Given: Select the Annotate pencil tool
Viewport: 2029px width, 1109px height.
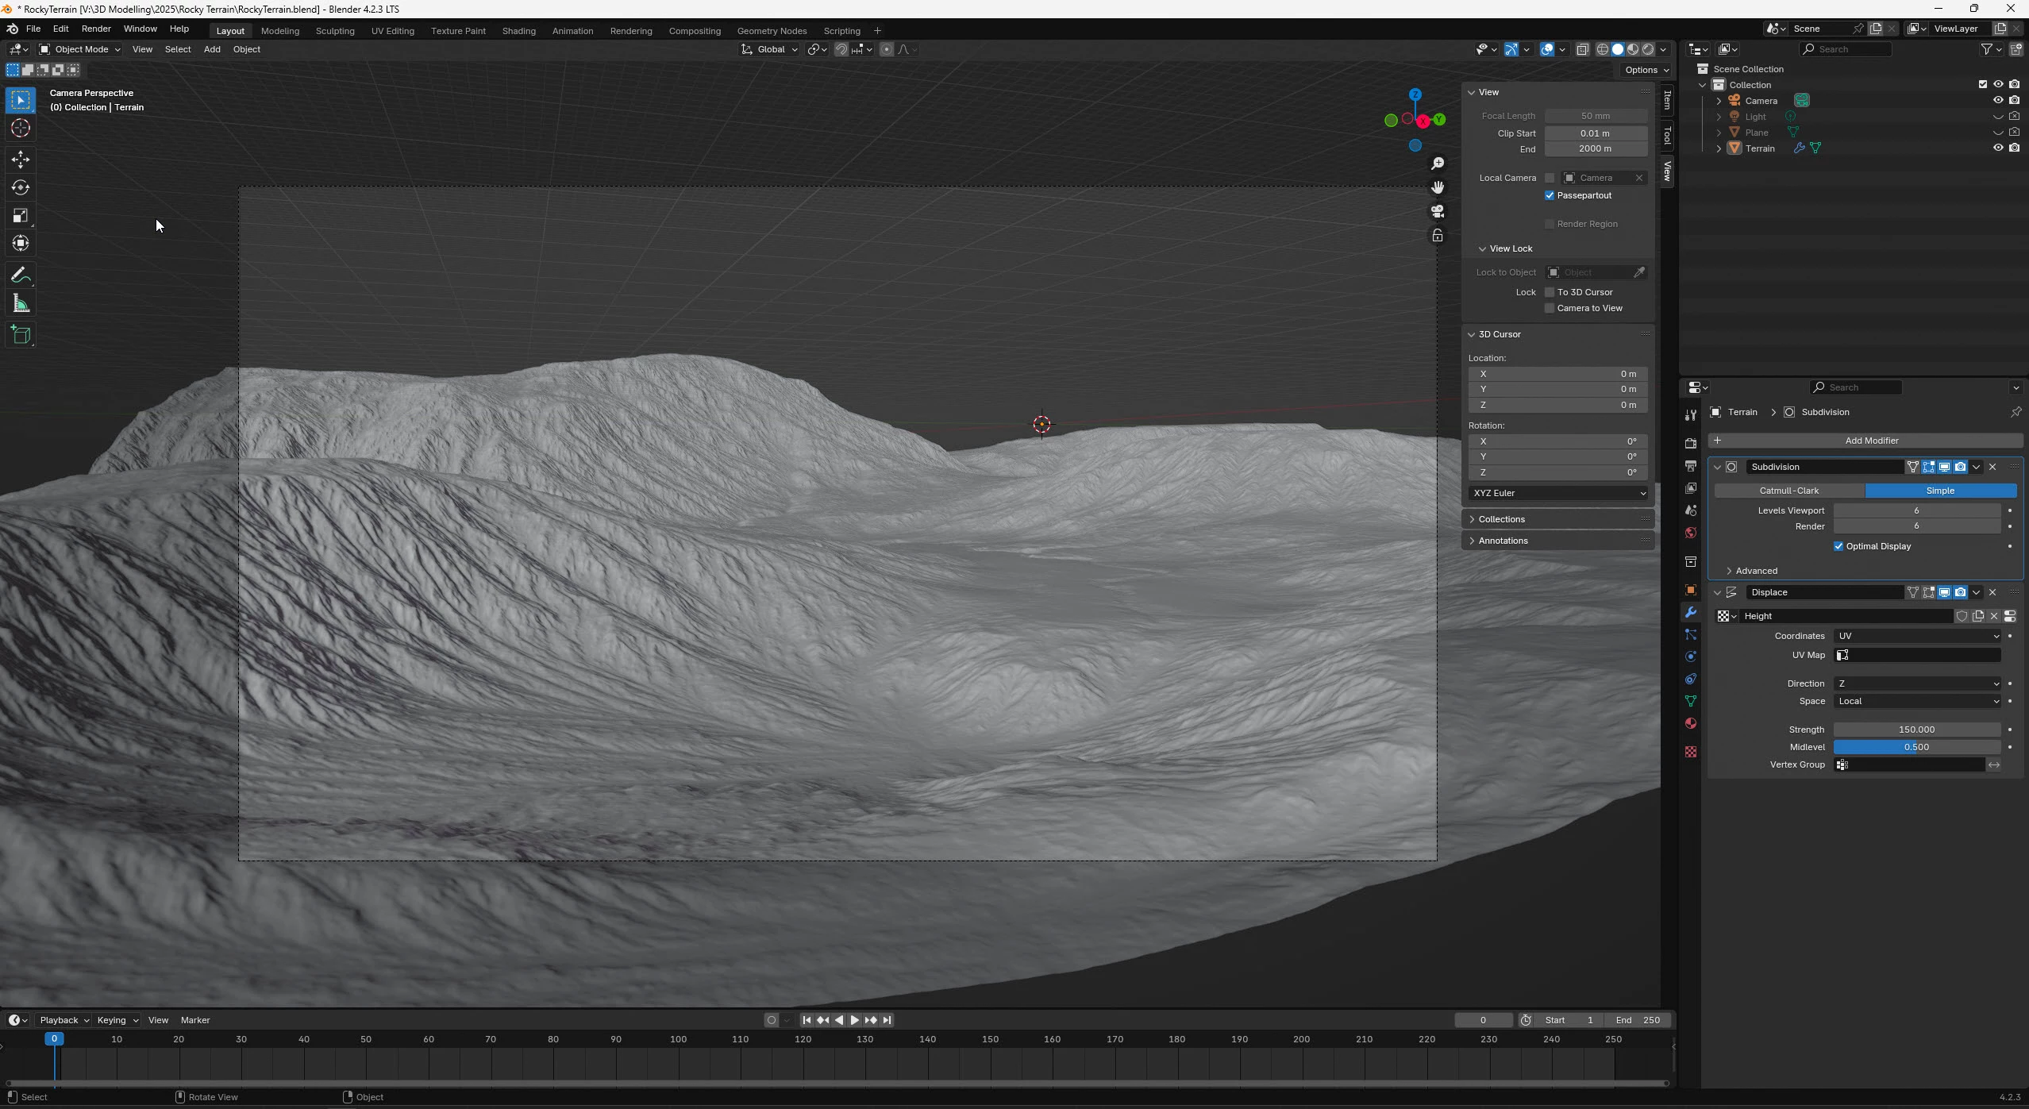Looking at the screenshot, I should [x=21, y=275].
